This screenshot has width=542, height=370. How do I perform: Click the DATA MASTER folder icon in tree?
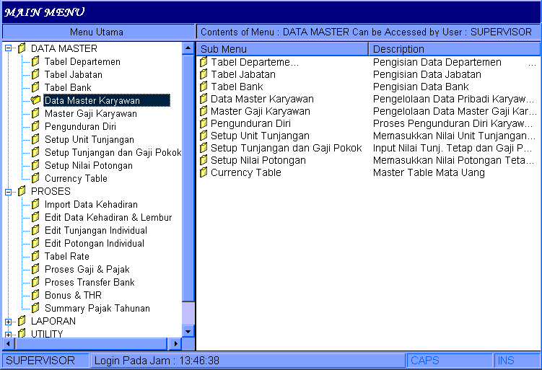(x=22, y=48)
